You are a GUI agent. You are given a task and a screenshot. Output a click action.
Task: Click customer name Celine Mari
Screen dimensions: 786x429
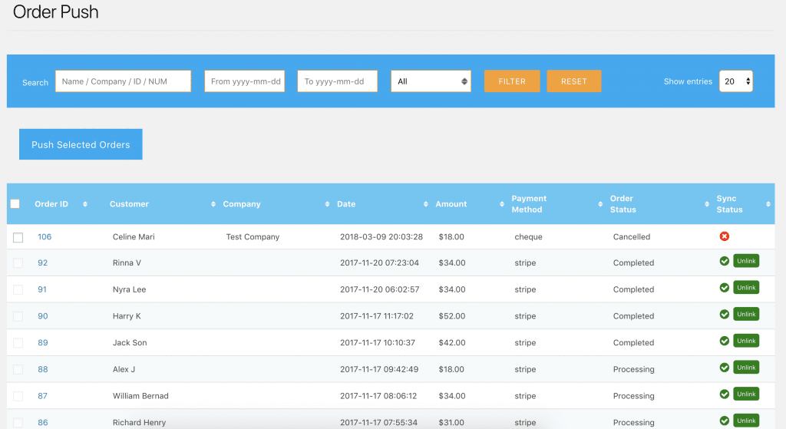click(134, 236)
